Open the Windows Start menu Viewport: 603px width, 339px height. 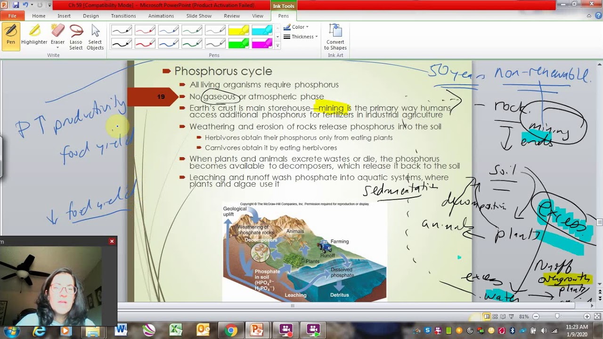[x=10, y=331]
